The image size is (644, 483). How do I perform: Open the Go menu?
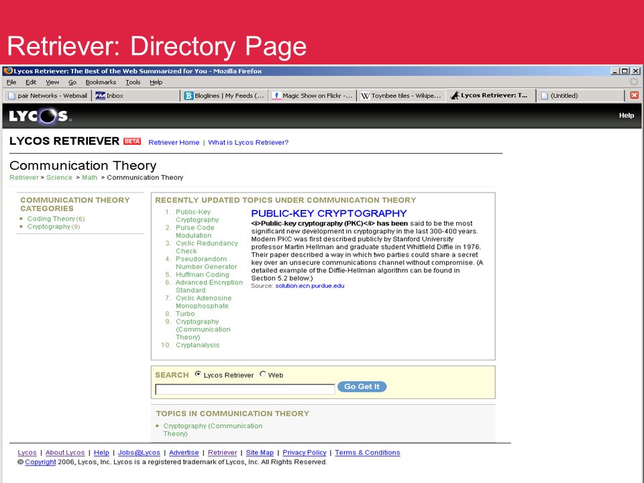(72, 82)
